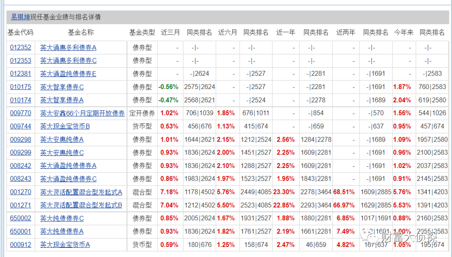The image size is (452, 257).
Task: Open fund code 012353 link
Action: [x=21, y=61]
